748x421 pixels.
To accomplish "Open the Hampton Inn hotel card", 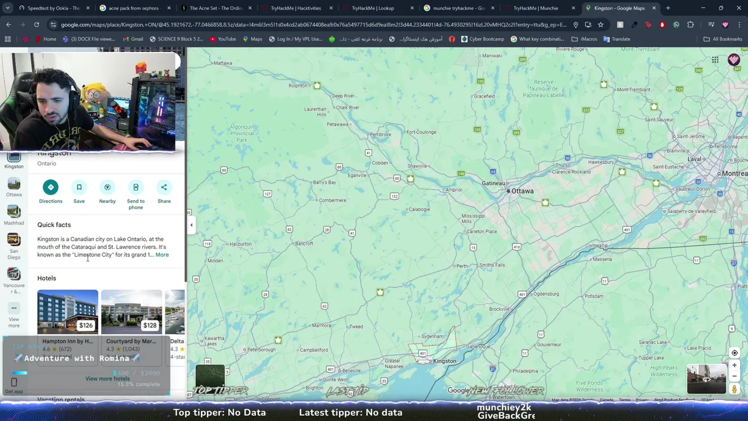I will coord(68,321).
